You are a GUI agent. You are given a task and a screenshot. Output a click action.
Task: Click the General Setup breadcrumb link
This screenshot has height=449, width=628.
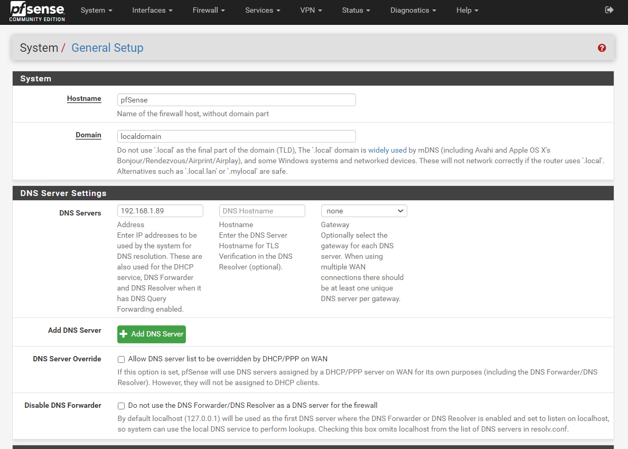[107, 48]
